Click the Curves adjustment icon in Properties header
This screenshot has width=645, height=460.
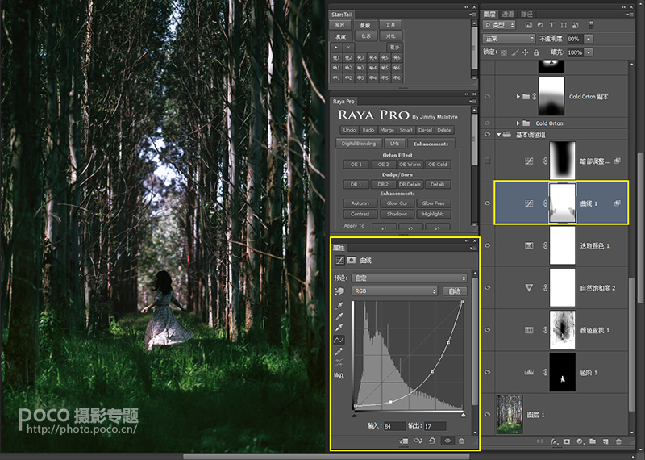[x=339, y=261]
